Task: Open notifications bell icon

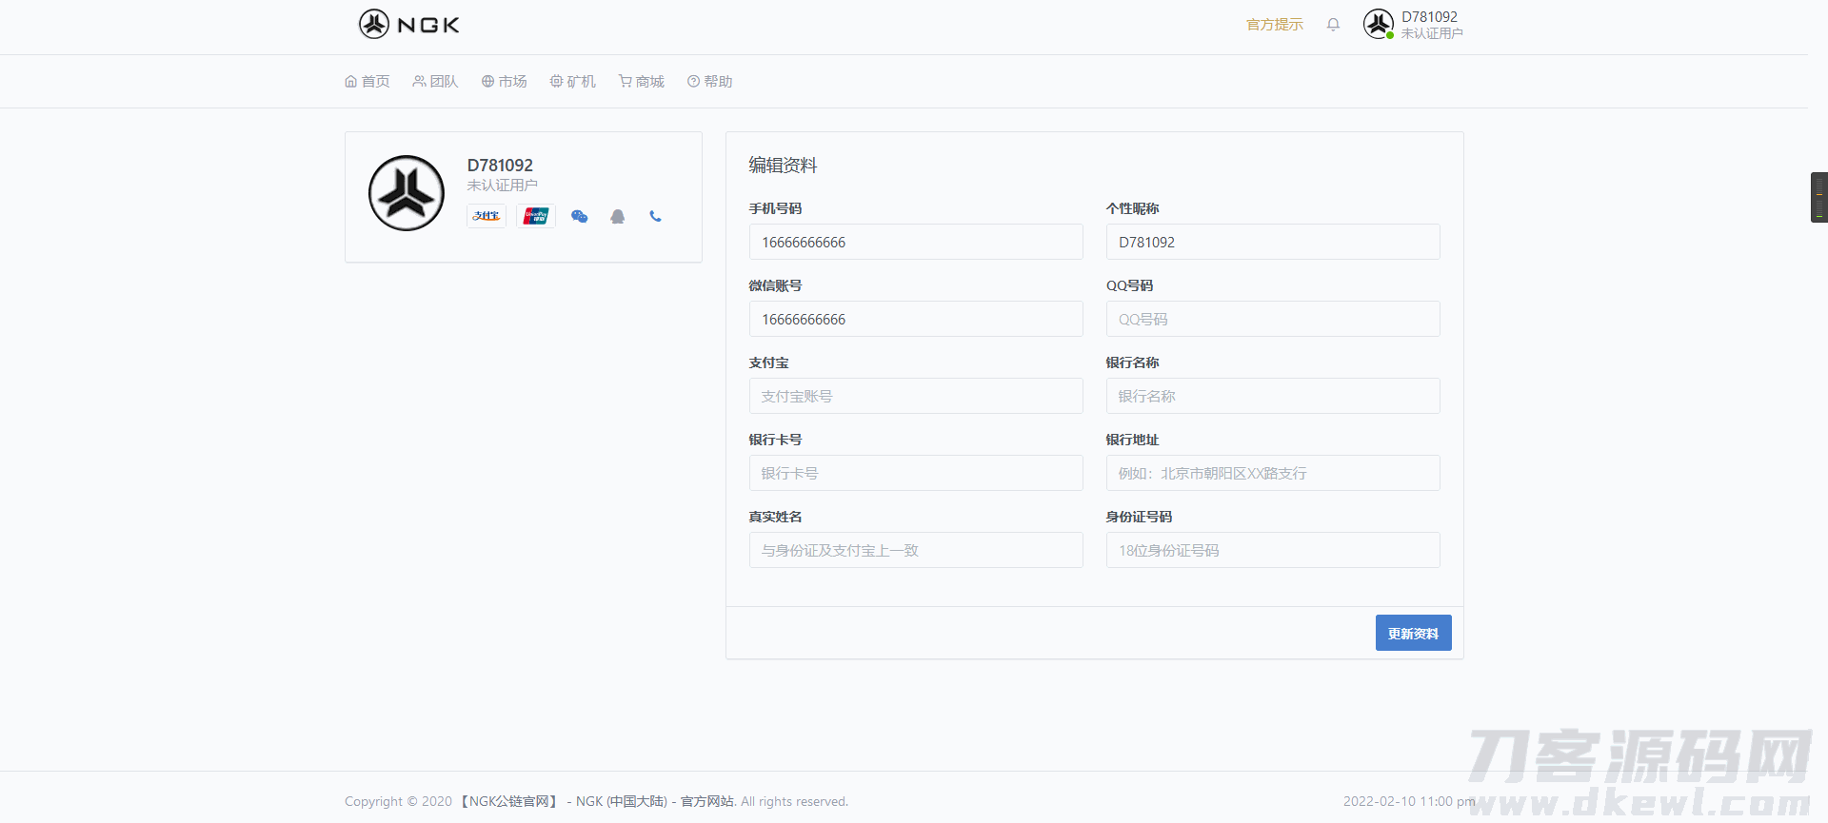Action: 1333,25
